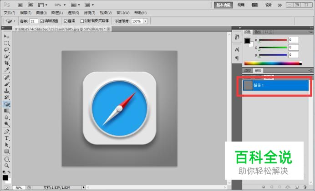
Task: Switch to the 基本功能 workspace
Action: click(x=224, y=5)
